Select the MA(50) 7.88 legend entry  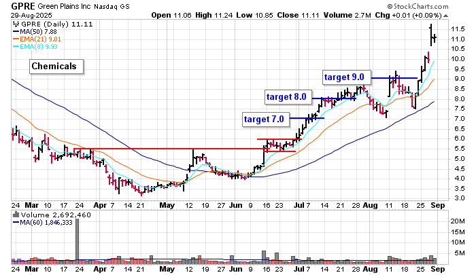pyautogui.click(x=35, y=32)
